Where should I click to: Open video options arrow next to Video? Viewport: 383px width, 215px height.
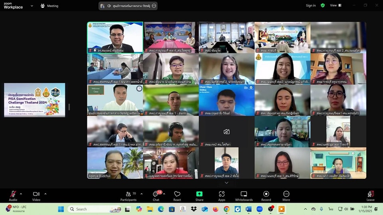[45, 194]
